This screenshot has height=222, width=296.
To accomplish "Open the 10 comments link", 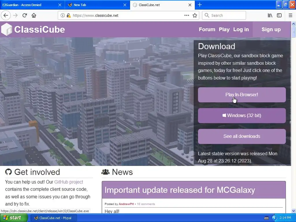I will (x=146, y=204).
